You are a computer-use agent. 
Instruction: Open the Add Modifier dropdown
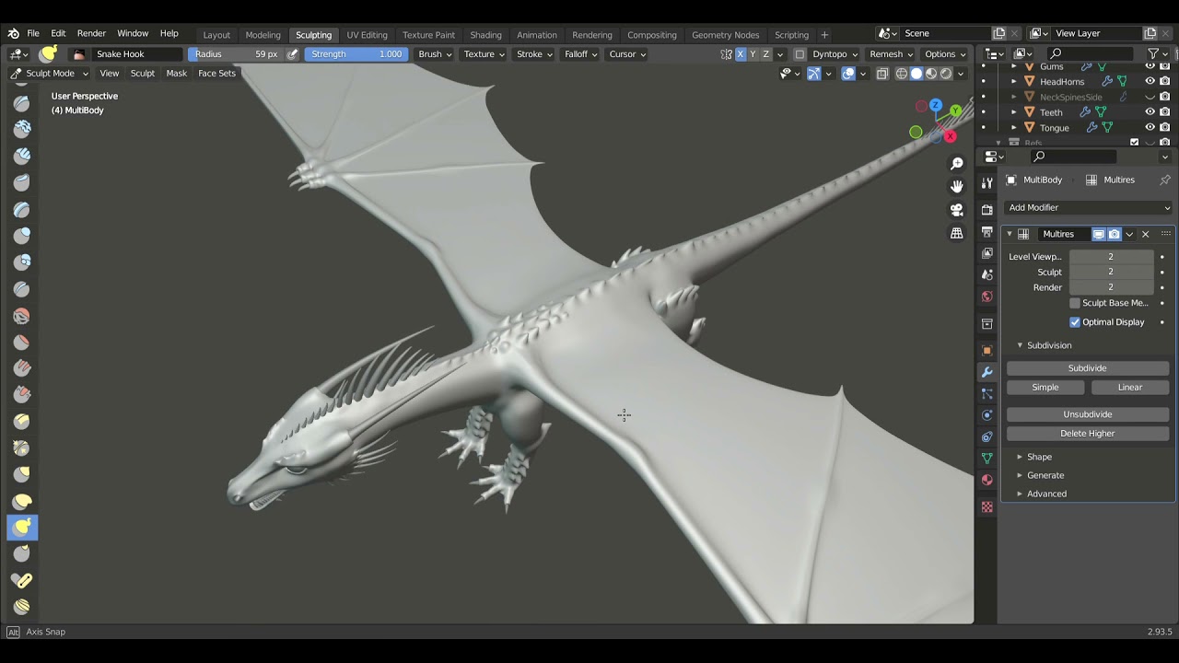pyautogui.click(x=1088, y=208)
